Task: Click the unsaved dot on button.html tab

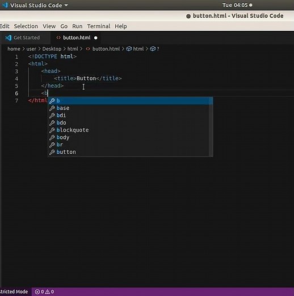Action: (x=96, y=38)
